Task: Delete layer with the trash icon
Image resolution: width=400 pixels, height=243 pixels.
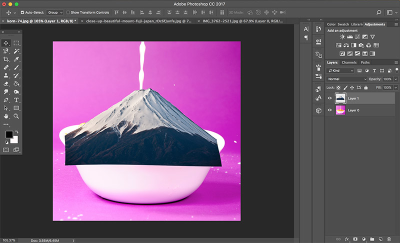Action: pos(389,239)
